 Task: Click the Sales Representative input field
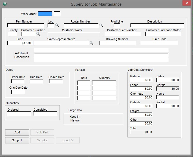click(x=61, y=43)
